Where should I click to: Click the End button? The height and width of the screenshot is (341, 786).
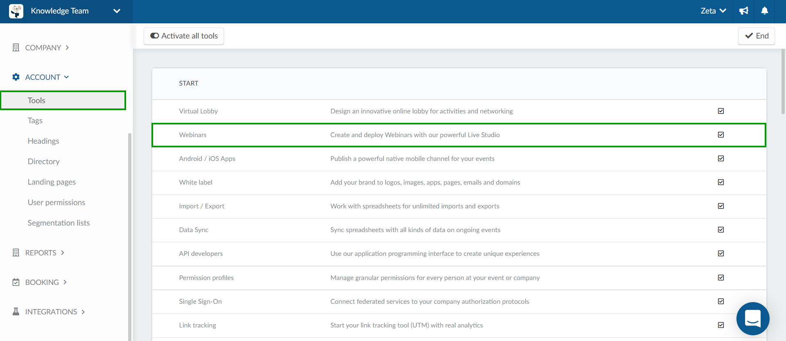[757, 36]
